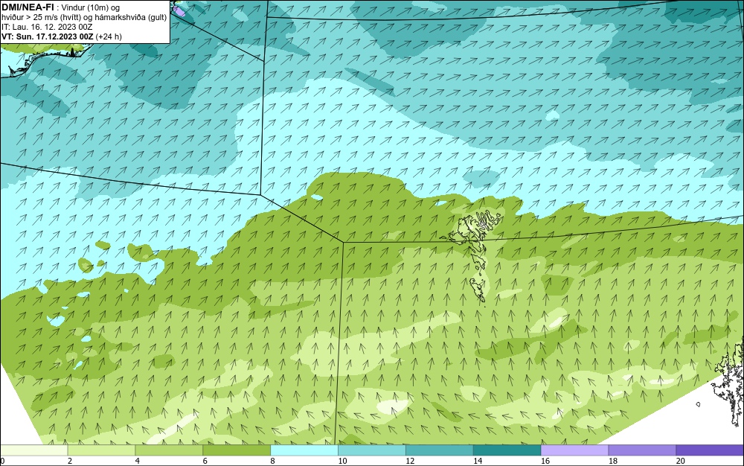The image size is (744, 466).
Task: Click the legend value '8'
Action: click(273, 461)
